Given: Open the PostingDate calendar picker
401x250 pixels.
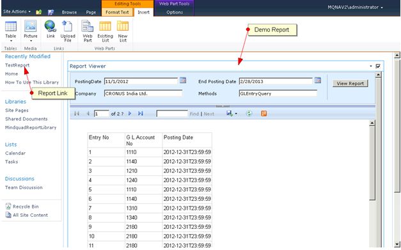Looking at the screenshot, I should [x=183, y=80].
